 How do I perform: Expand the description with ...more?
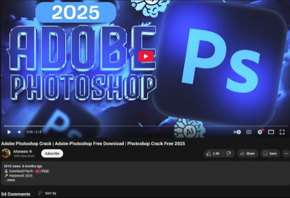10,180
